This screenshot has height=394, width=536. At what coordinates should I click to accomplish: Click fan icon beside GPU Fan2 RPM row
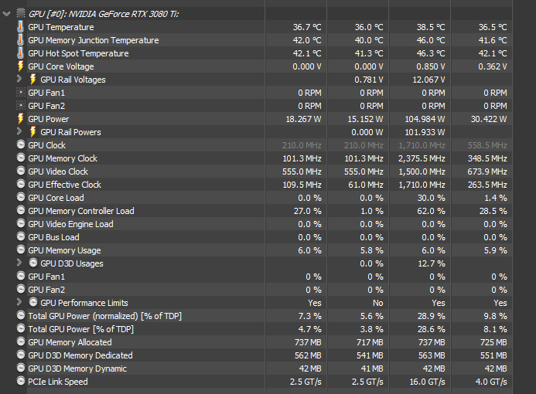pos(21,106)
